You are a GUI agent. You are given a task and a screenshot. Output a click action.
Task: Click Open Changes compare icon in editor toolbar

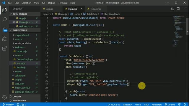point(172,9)
